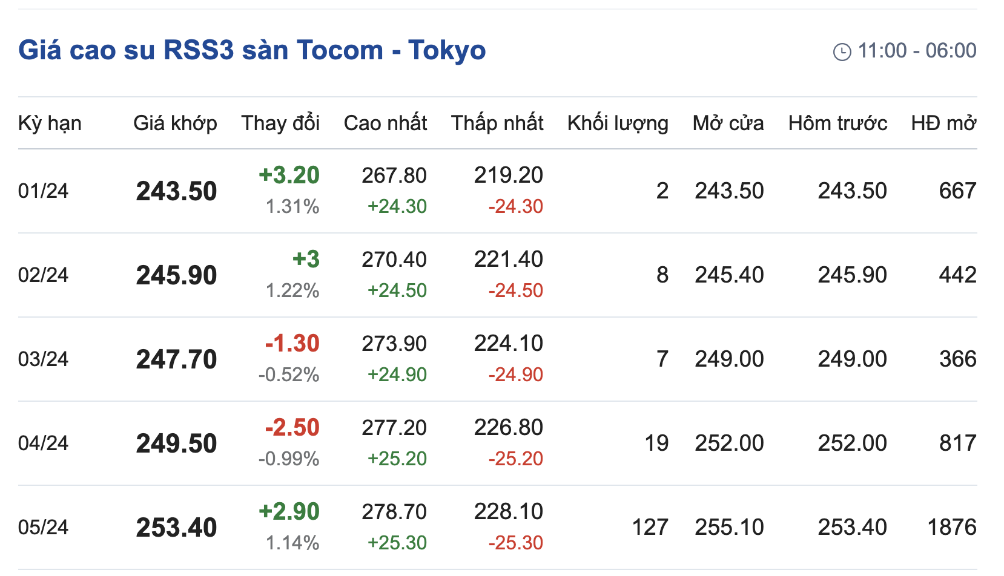Click the Khối lượng column header
This screenshot has height=576, width=1004.
[x=618, y=123]
